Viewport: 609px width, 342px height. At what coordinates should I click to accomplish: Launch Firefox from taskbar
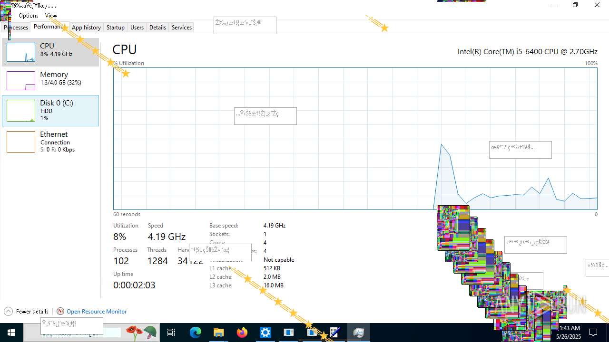[242, 332]
